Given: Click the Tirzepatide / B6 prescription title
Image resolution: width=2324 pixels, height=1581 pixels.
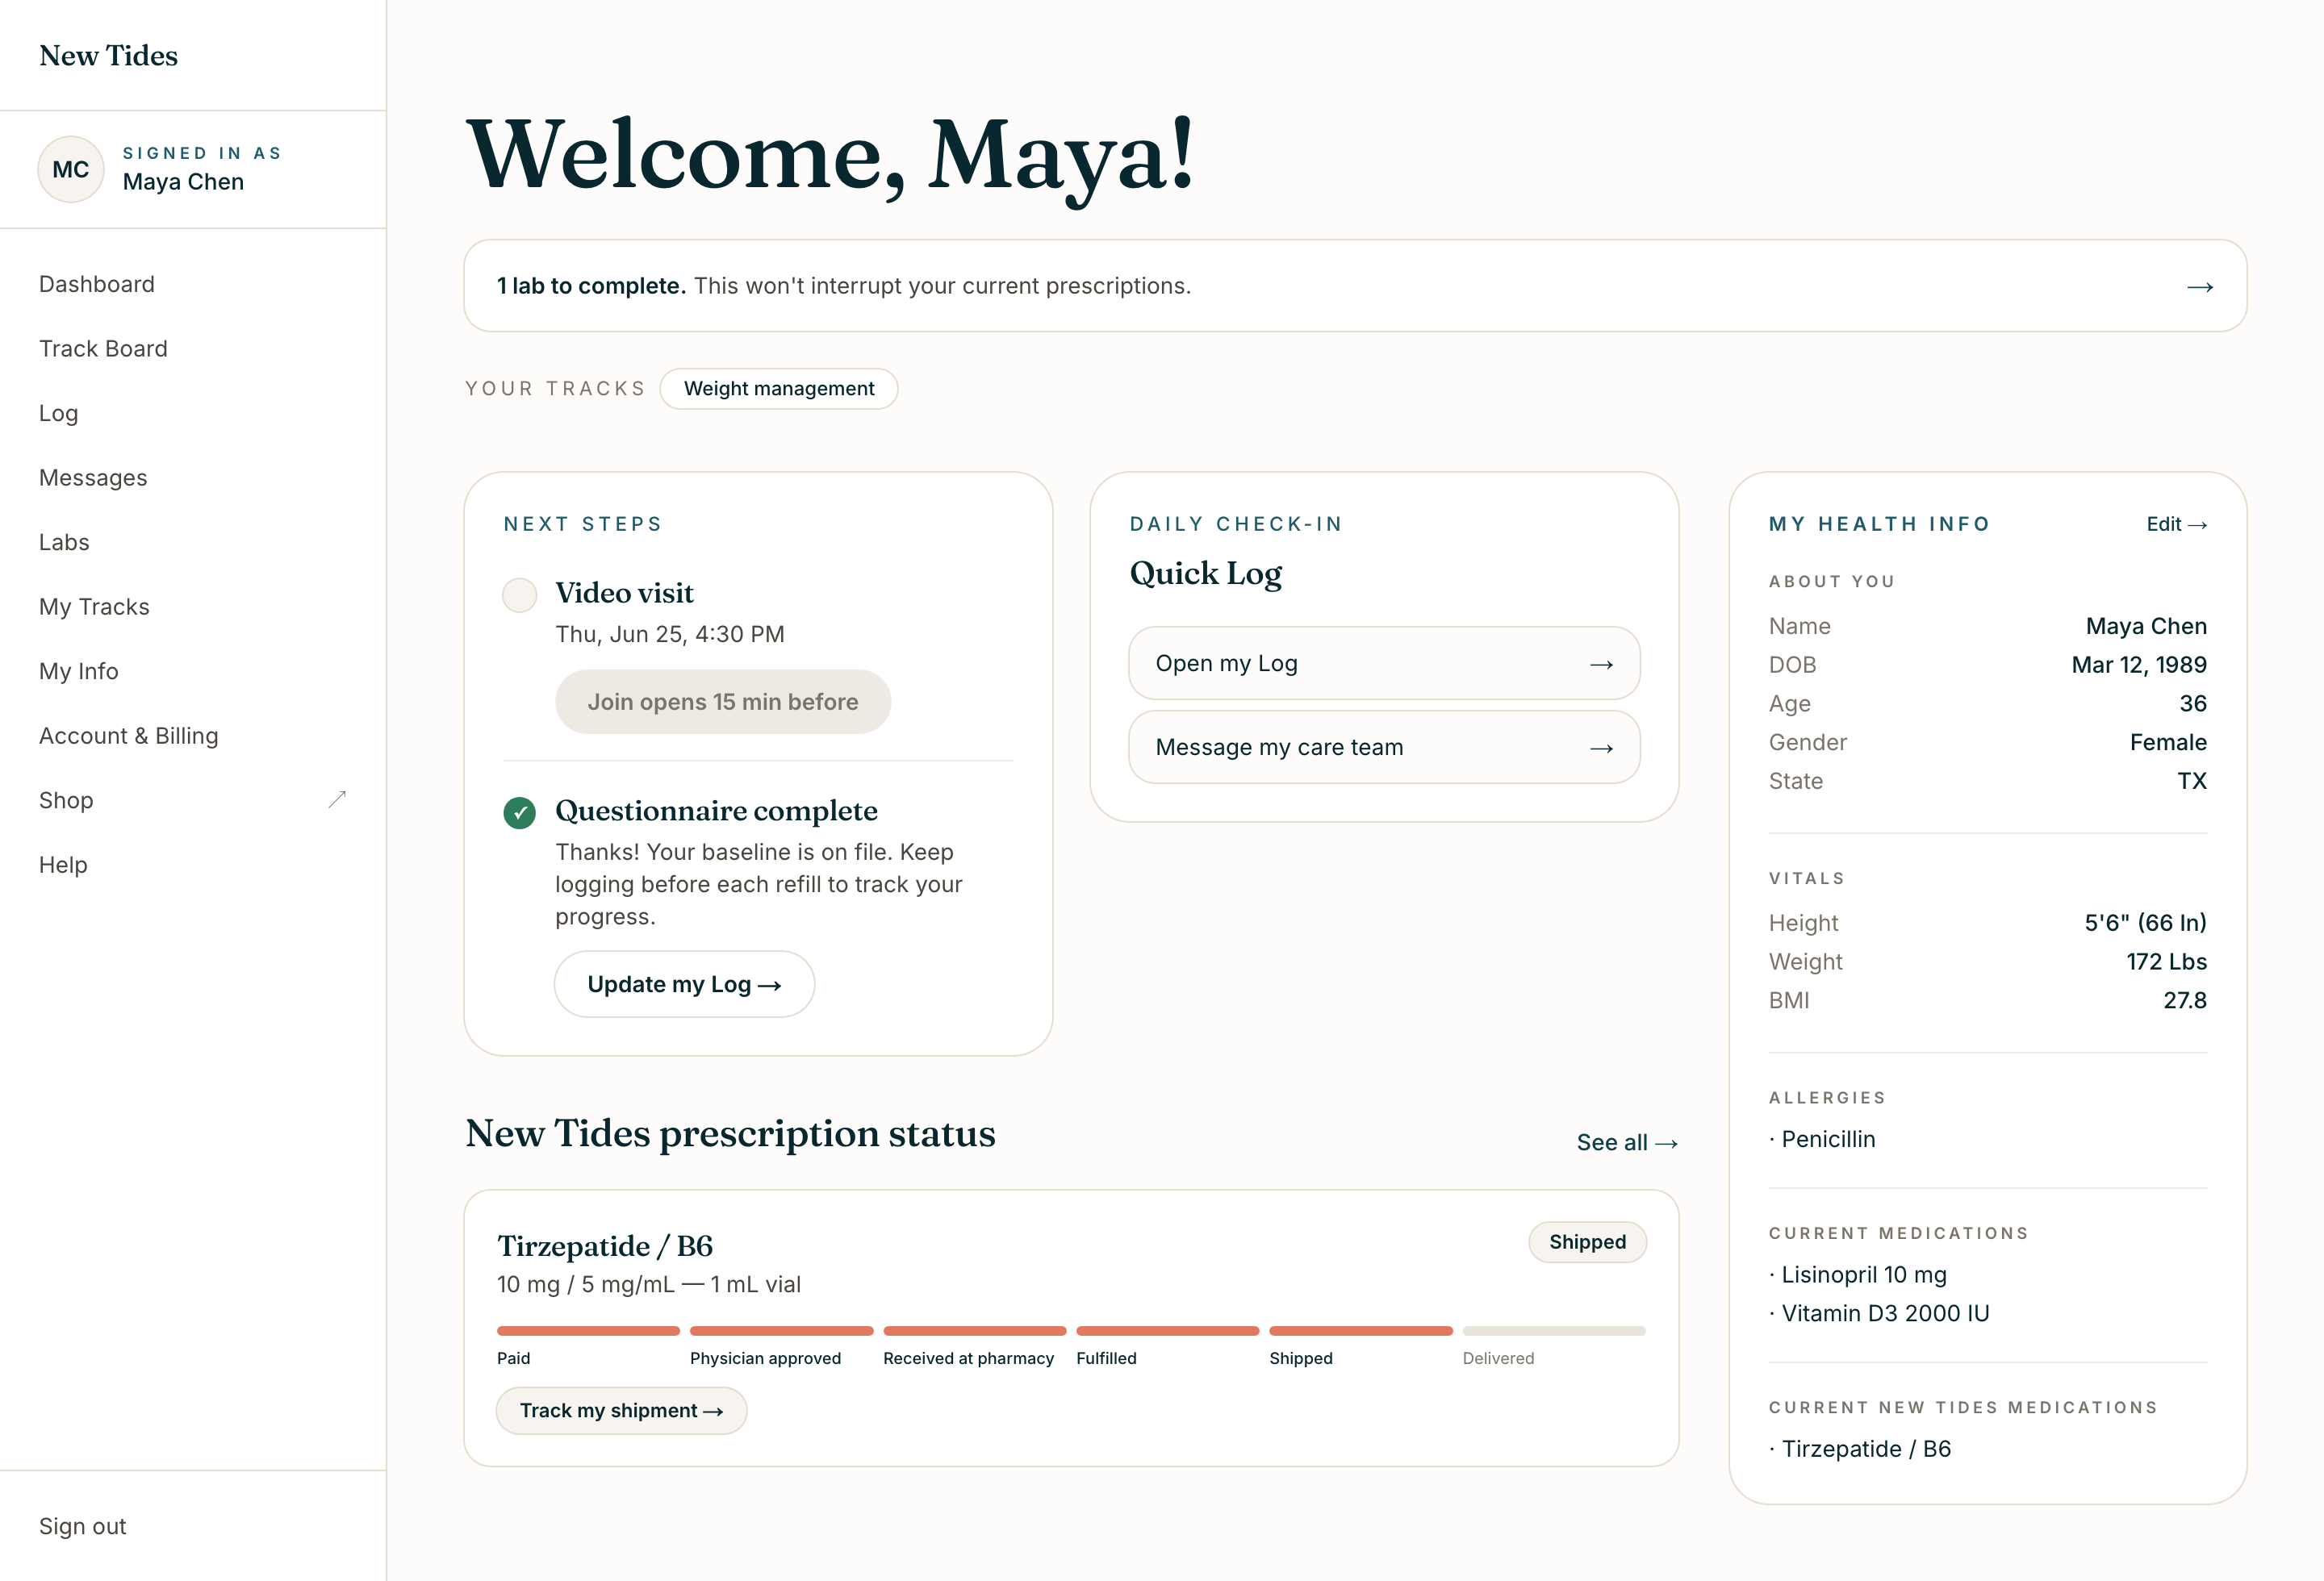Looking at the screenshot, I should (x=605, y=1246).
